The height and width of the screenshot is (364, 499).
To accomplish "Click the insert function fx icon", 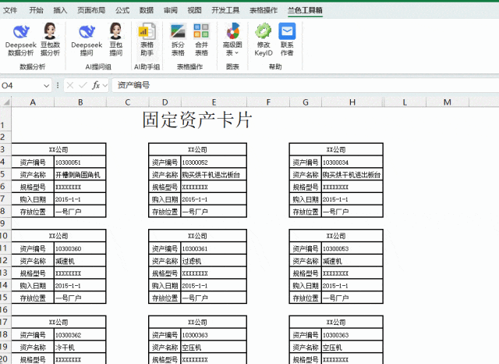I will tap(96, 85).
